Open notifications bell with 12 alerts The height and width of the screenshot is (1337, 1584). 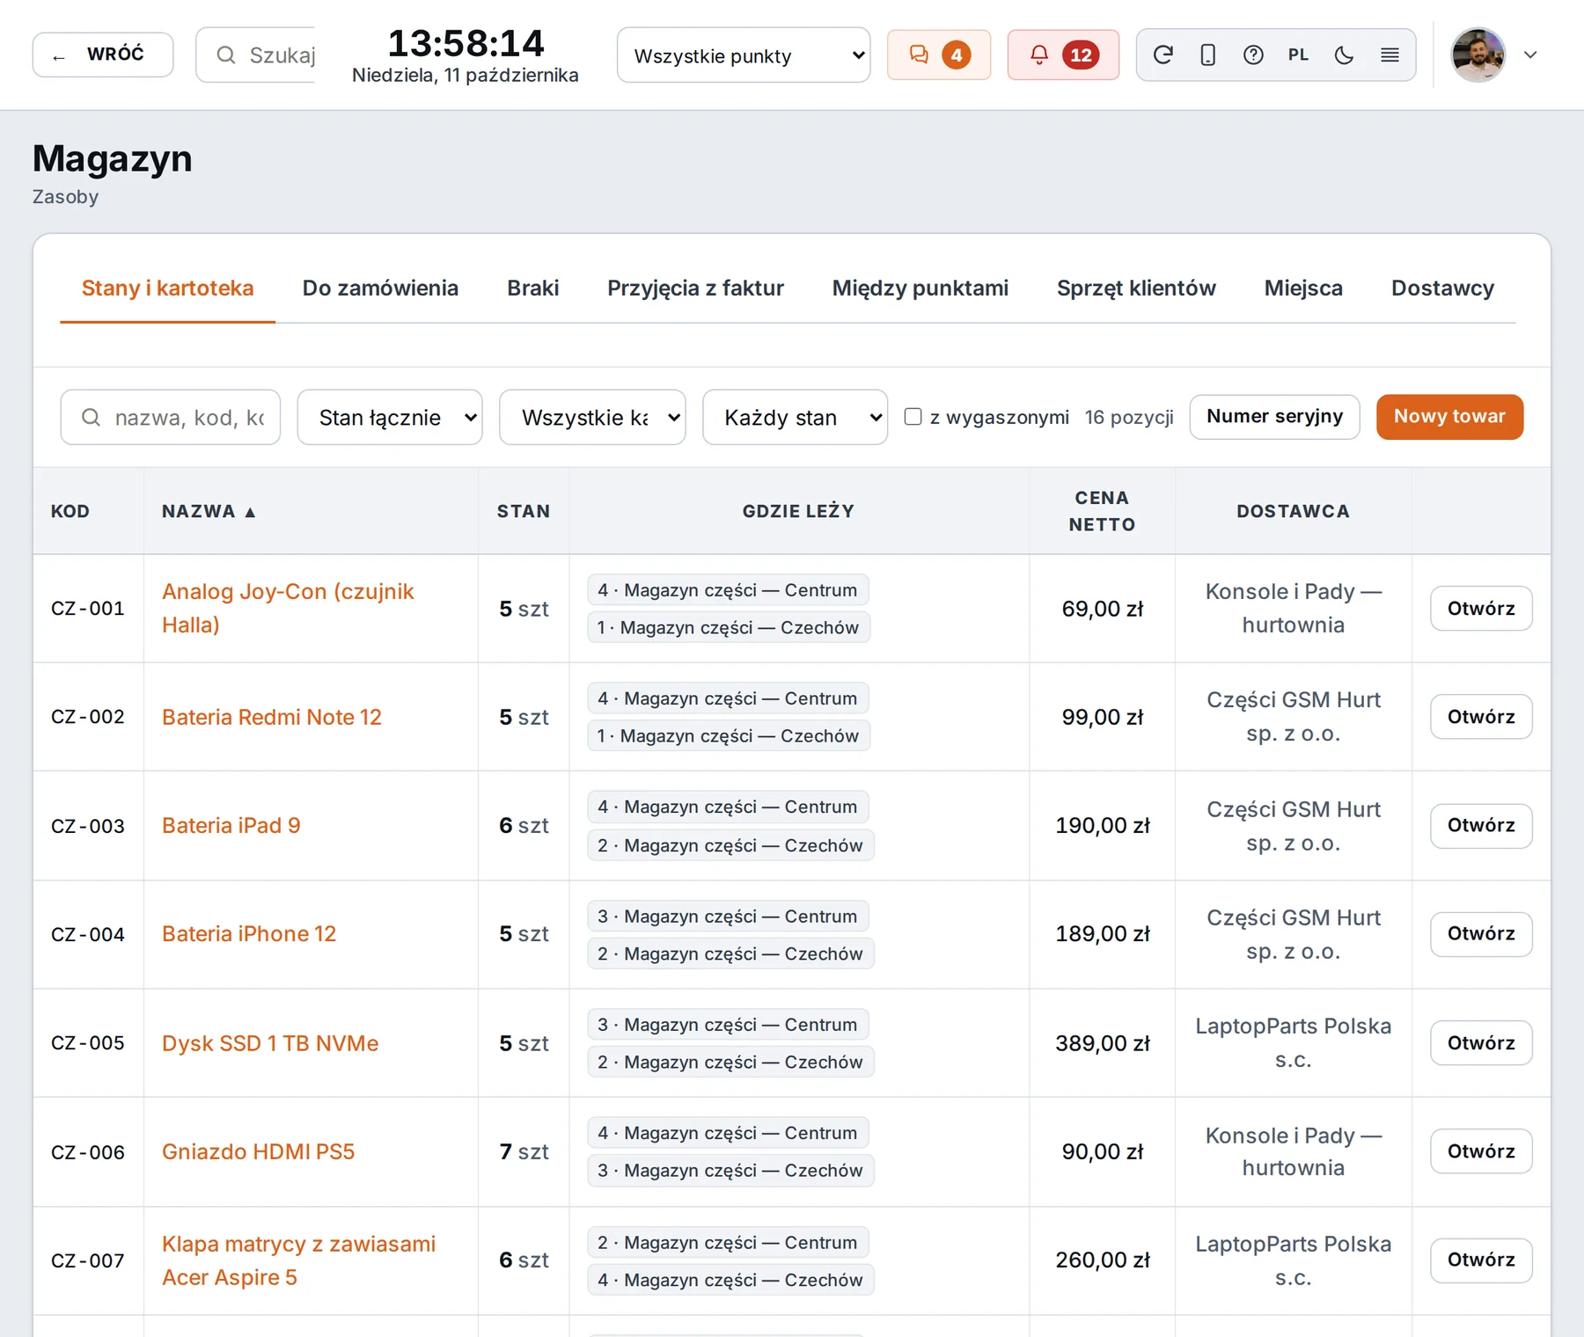[x=1063, y=55]
